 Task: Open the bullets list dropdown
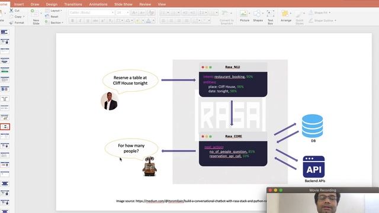tap(168, 12)
